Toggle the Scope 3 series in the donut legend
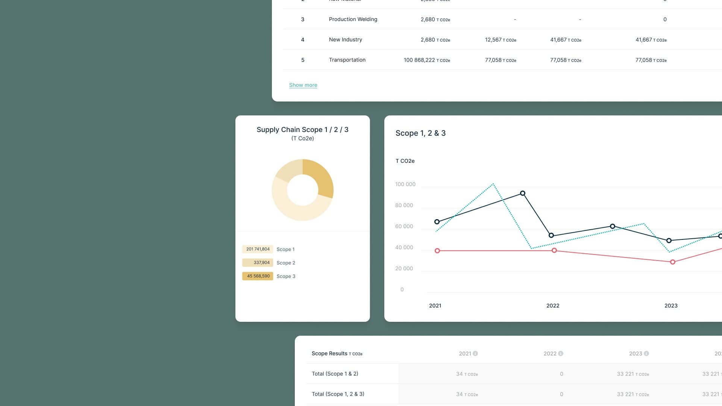This screenshot has width=722, height=406. (286, 276)
